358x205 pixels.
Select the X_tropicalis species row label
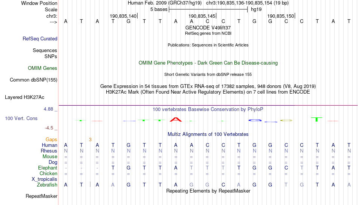(x=44, y=179)
